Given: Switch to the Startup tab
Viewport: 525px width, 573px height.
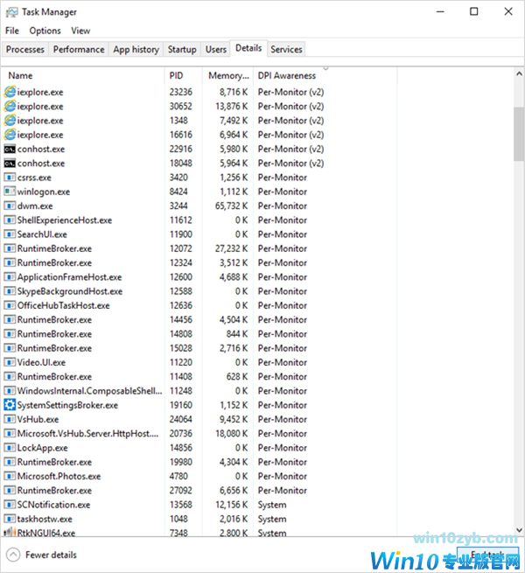Looking at the screenshot, I should click(x=182, y=49).
